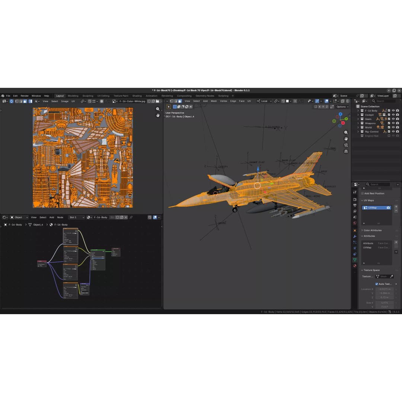This screenshot has height=402, width=402.
Task: Hide the Gears collection in viewport
Action: [x=393, y=119]
